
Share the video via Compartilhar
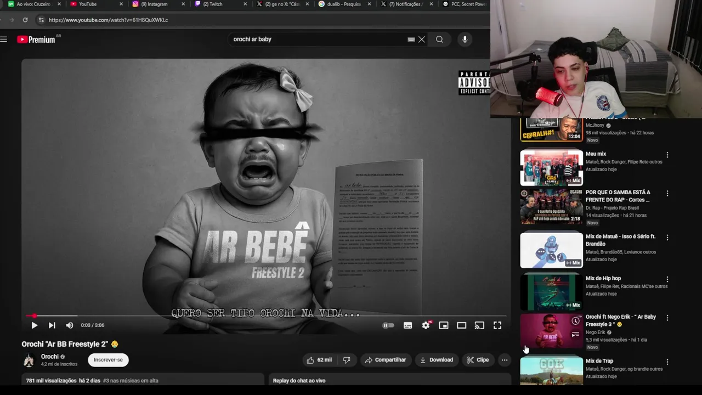click(386, 360)
